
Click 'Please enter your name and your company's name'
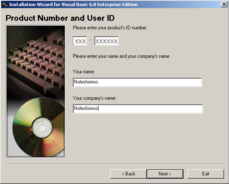pyautogui.click(x=121, y=56)
